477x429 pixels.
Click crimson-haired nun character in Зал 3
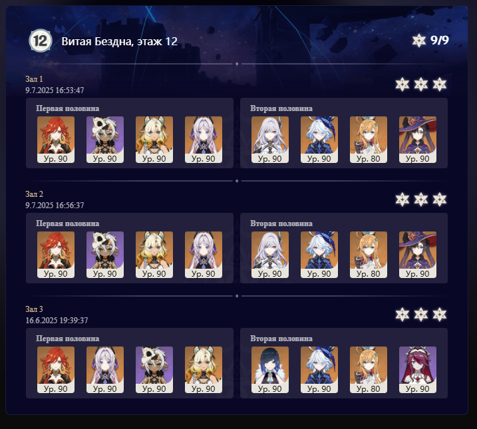coord(418,370)
